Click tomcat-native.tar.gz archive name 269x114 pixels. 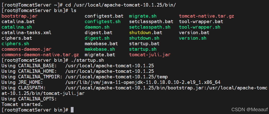pos(206,16)
